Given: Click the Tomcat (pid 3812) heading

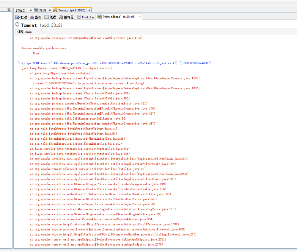Looking at the screenshot, I should click(x=42, y=25).
